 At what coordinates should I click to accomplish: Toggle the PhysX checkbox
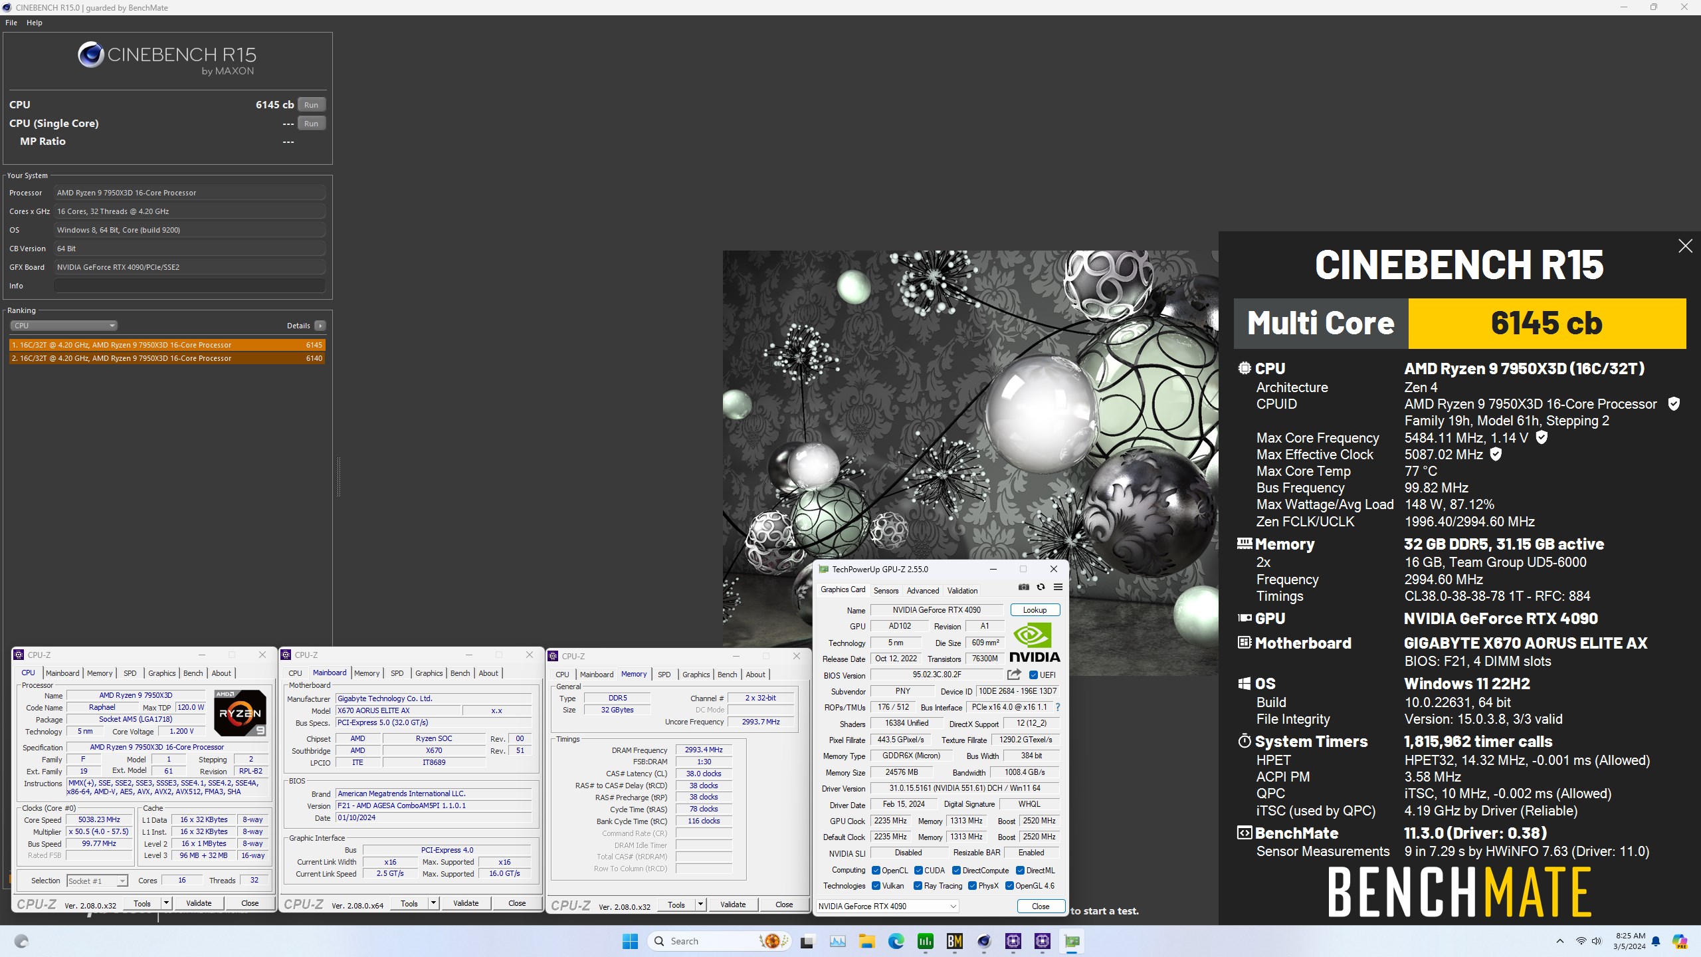pos(972,885)
